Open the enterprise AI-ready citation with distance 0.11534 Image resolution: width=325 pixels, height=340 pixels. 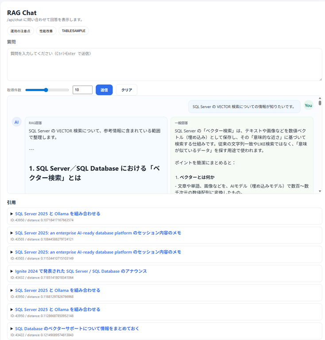click(x=98, y=252)
